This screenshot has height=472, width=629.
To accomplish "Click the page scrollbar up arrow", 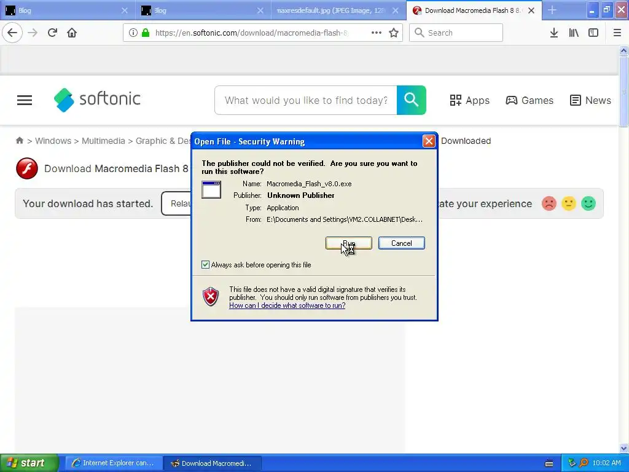I will [623, 50].
